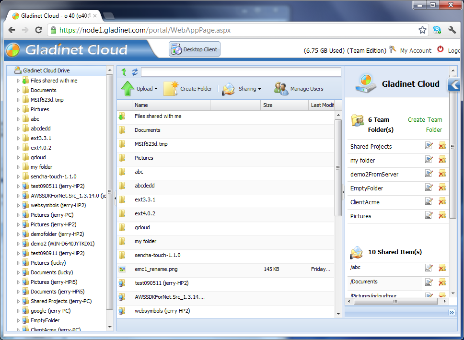Edit the /Documents shared item
The height and width of the screenshot is (340, 464).
pos(429,282)
